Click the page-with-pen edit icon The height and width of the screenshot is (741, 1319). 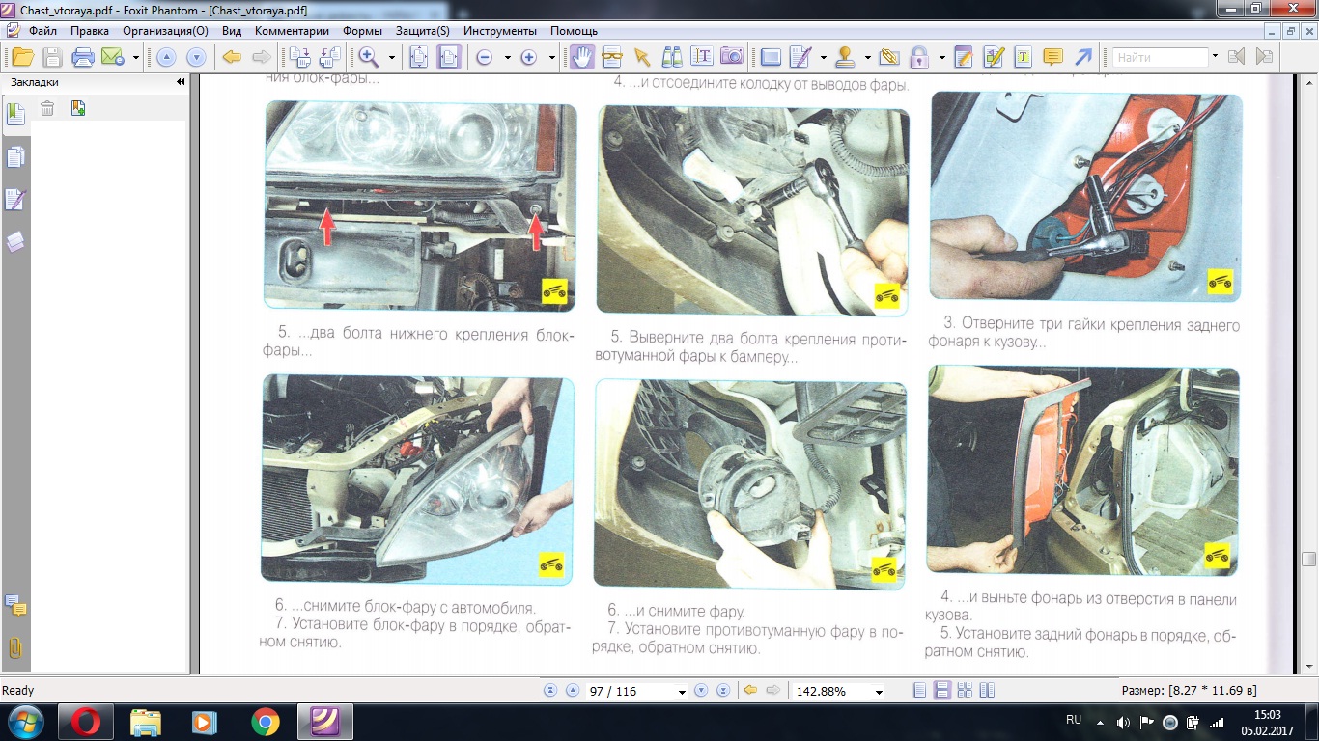tap(800, 57)
